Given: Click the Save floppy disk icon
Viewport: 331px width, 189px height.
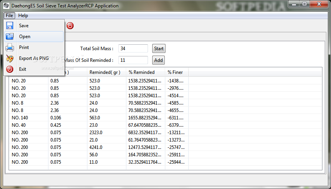Looking at the screenshot, I should point(10,26).
